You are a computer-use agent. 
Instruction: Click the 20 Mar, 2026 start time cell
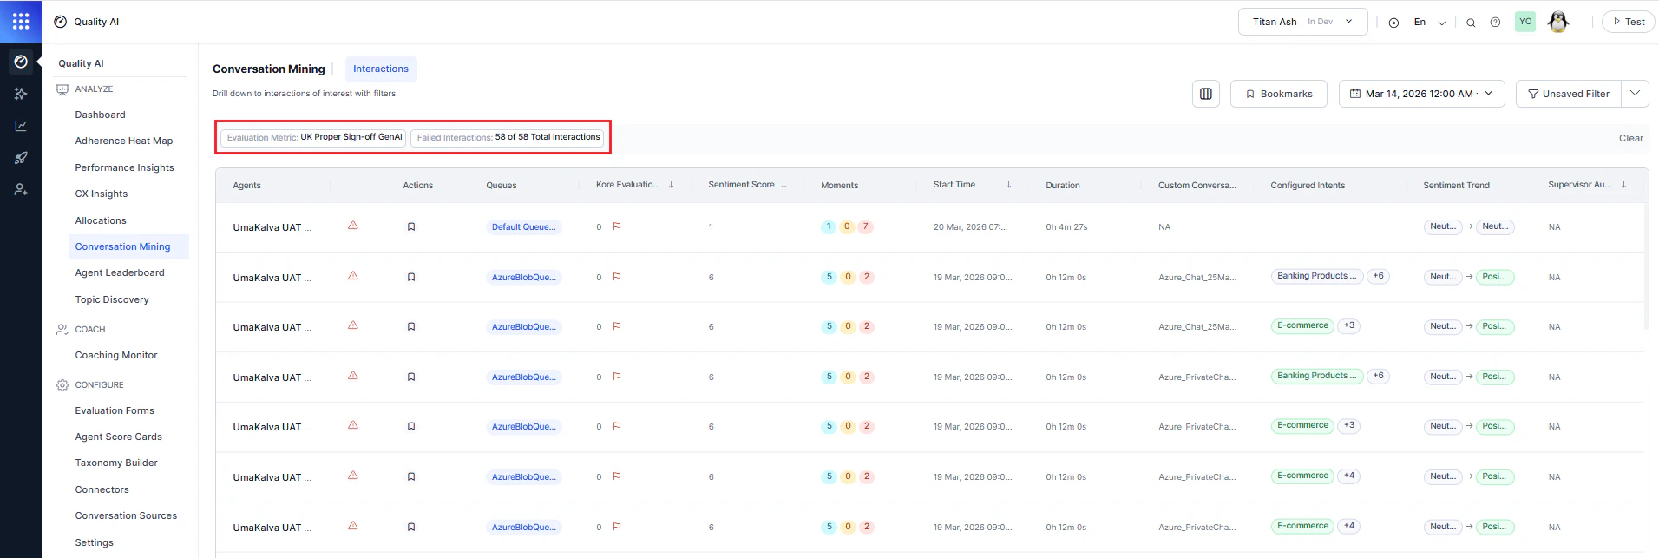[971, 227]
